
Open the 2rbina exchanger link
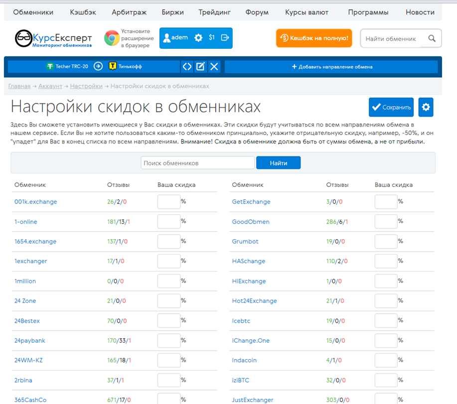(23, 380)
